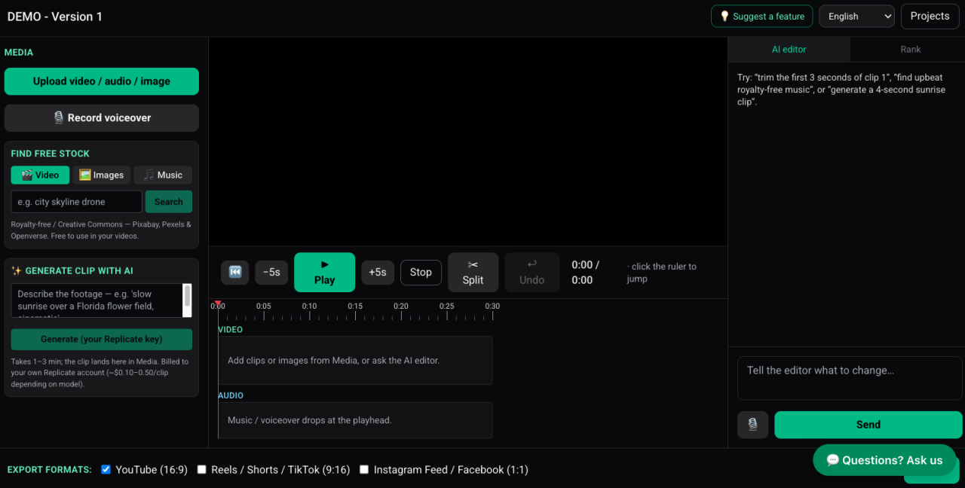Click the Suggest a feature button
The width and height of the screenshot is (965, 488).
point(762,16)
